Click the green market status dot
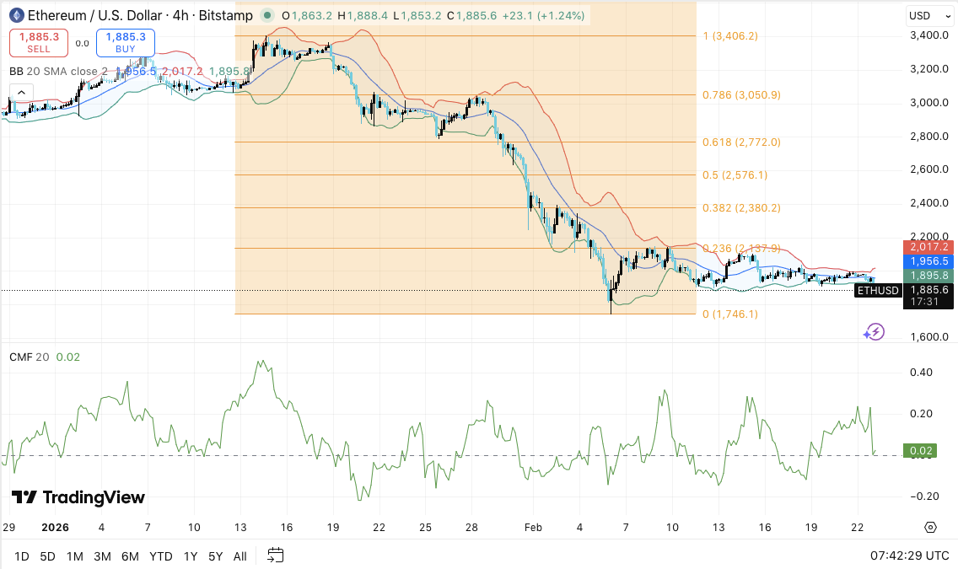The height and width of the screenshot is (569, 958). 267,15
